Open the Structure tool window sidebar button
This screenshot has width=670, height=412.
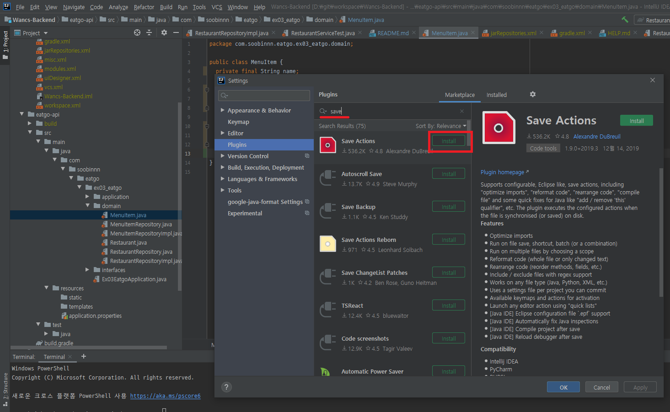(x=5, y=390)
